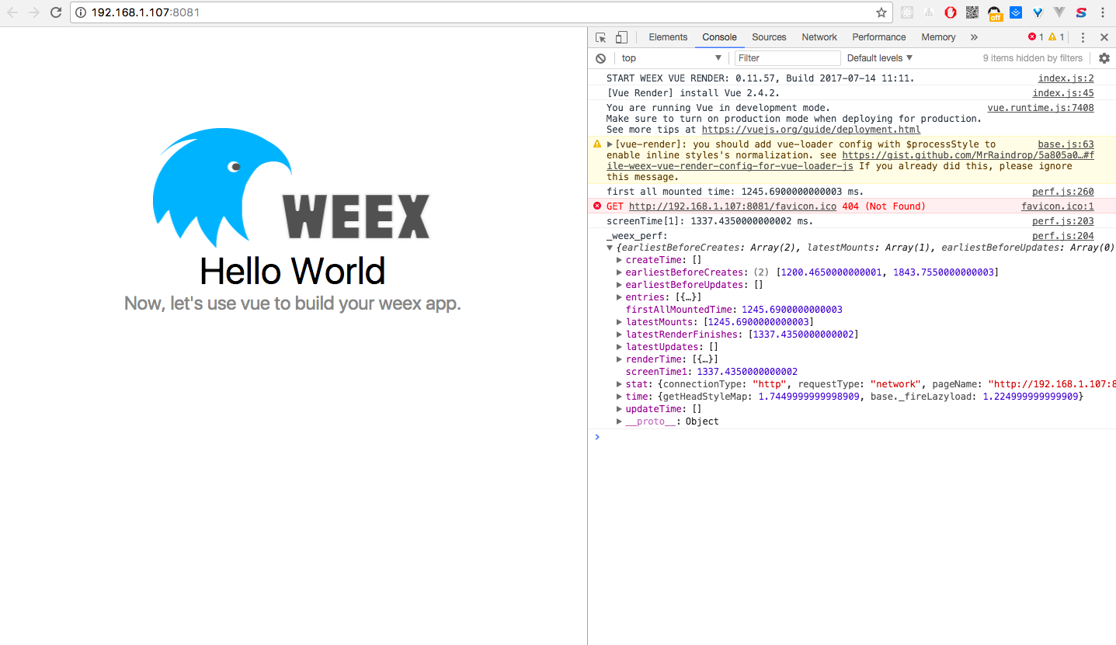Collapse the _weex_perf object

coord(610,248)
